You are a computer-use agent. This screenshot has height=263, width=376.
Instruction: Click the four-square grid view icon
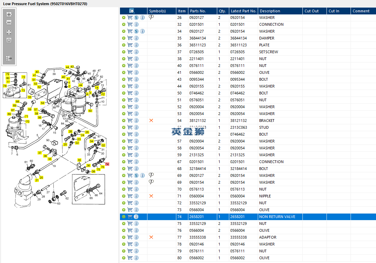pyautogui.click(x=9, y=32)
